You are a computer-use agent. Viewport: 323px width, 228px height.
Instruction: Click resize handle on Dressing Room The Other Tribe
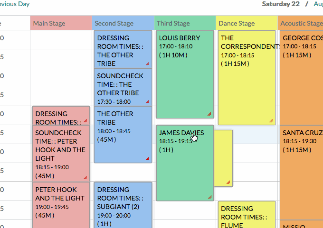point(147,64)
